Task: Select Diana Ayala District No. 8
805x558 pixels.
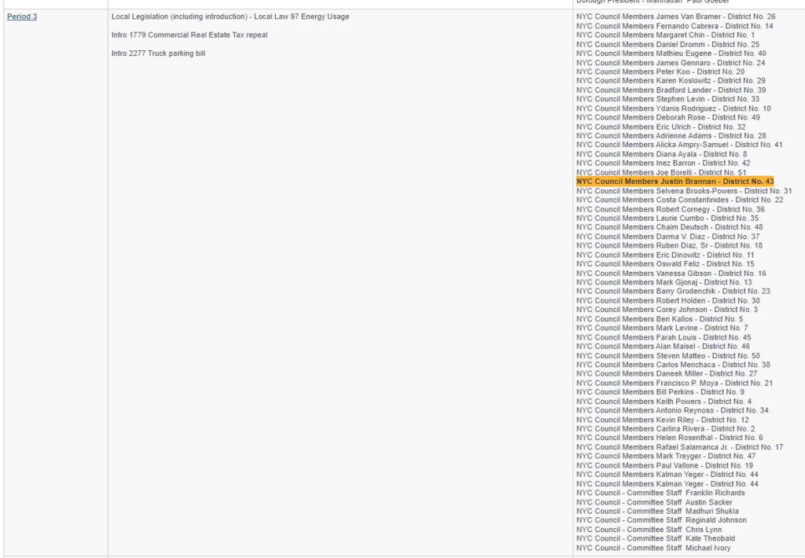Action: (x=661, y=154)
